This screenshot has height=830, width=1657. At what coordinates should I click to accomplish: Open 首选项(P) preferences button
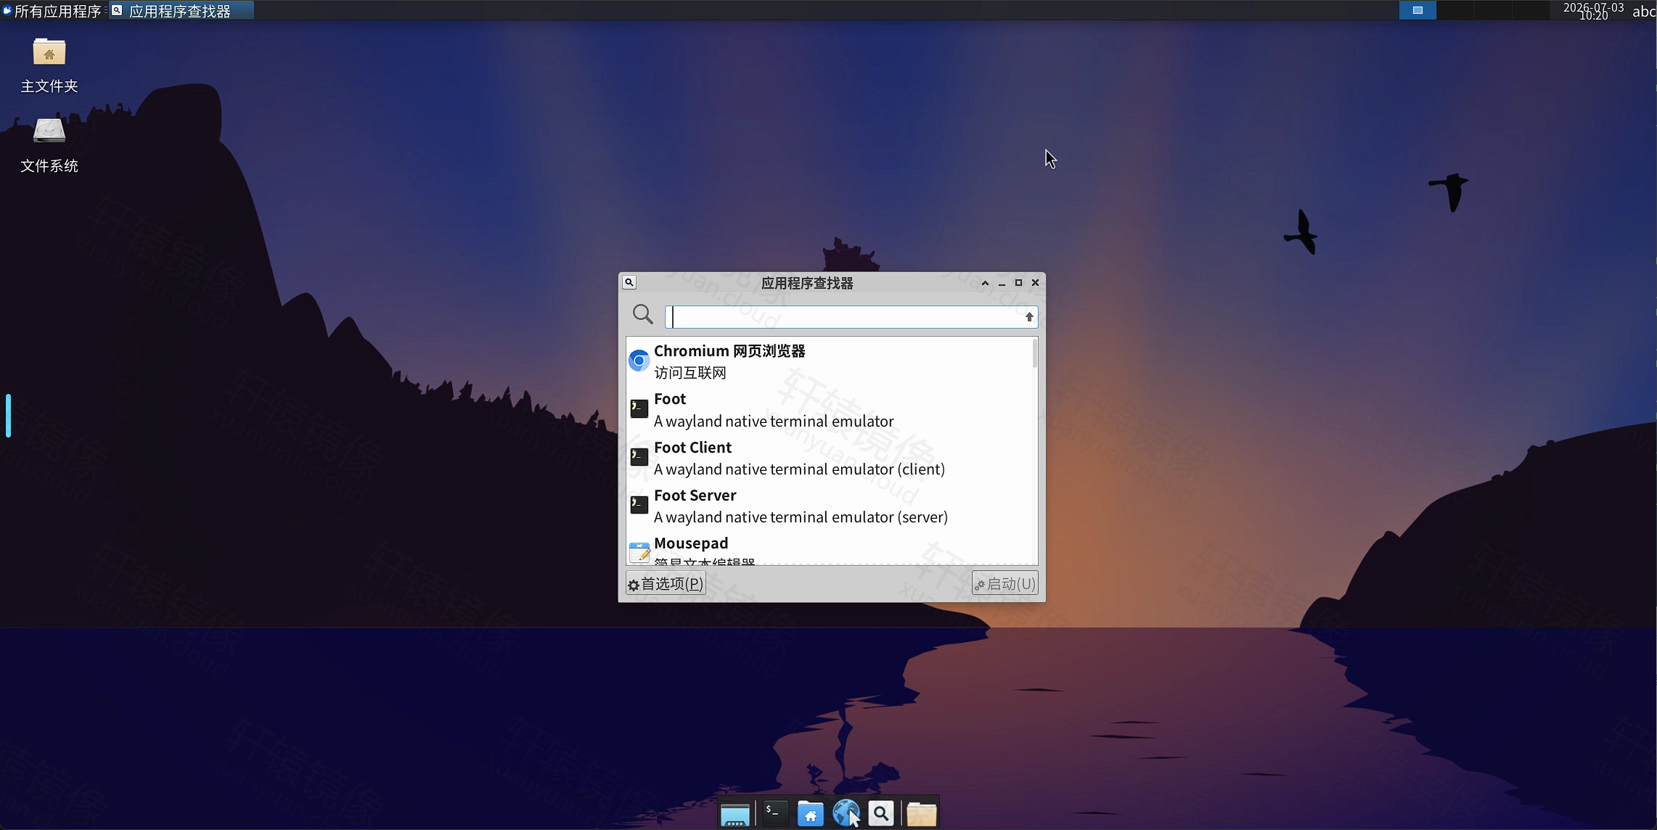click(x=666, y=583)
